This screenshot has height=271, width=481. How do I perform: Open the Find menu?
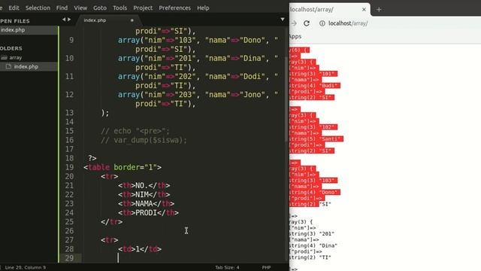62,8
